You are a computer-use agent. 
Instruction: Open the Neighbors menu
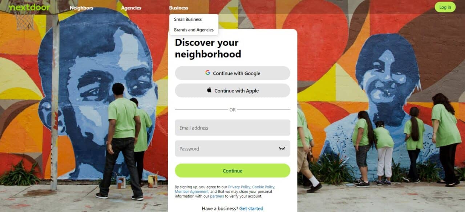coord(81,8)
